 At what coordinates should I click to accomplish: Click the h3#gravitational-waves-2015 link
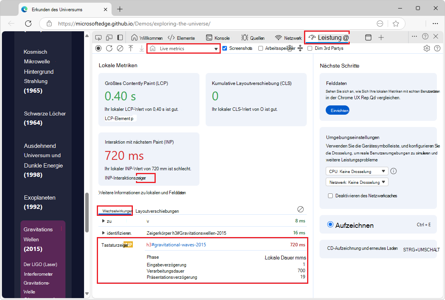(176, 245)
